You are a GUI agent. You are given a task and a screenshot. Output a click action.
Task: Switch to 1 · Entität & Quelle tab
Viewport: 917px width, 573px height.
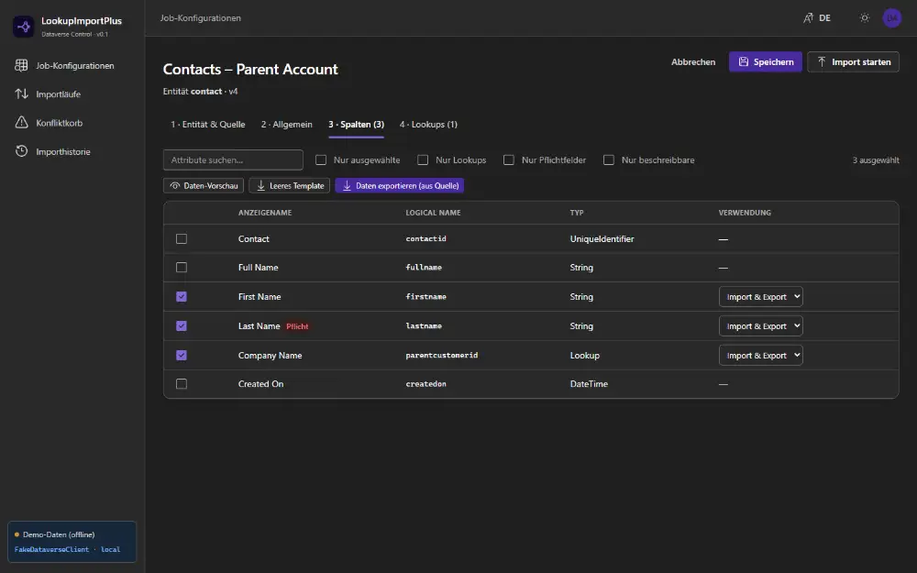coord(207,124)
